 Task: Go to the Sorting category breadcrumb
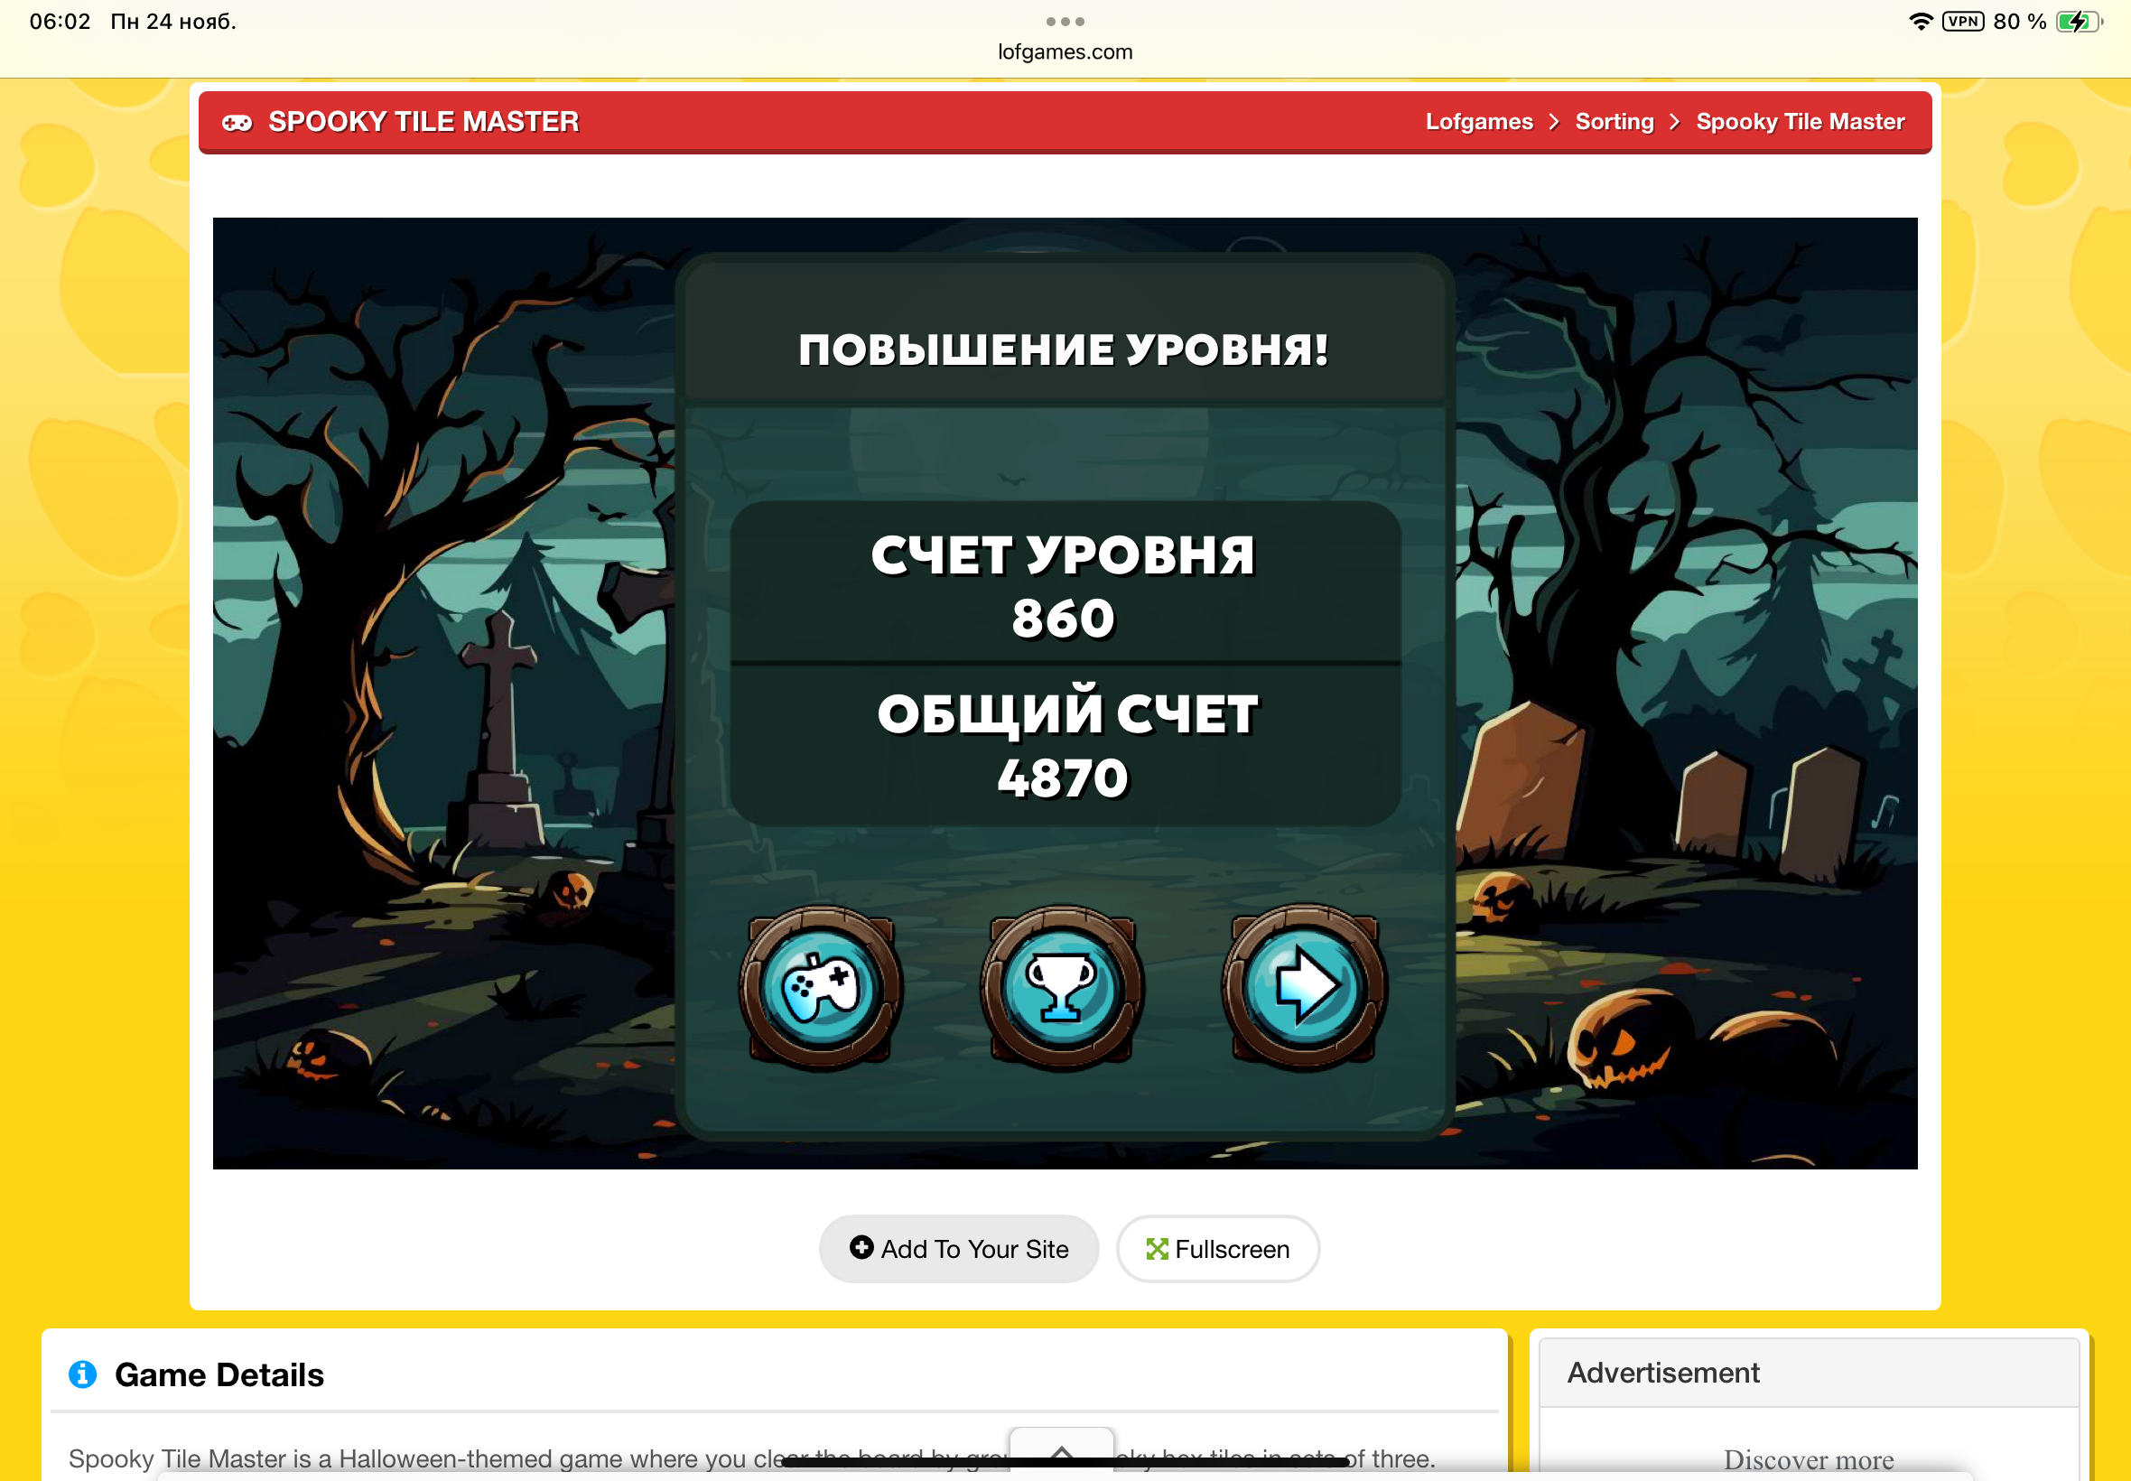coord(1615,123)
